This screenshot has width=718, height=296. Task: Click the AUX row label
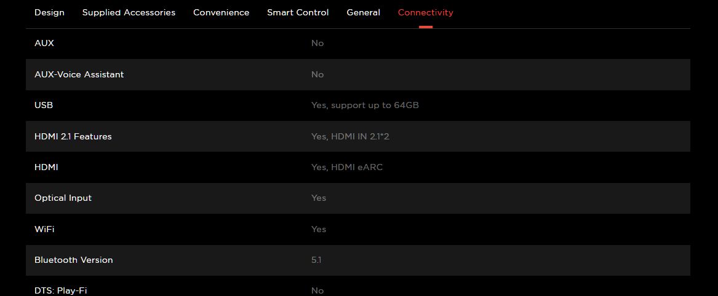point(44,43)
